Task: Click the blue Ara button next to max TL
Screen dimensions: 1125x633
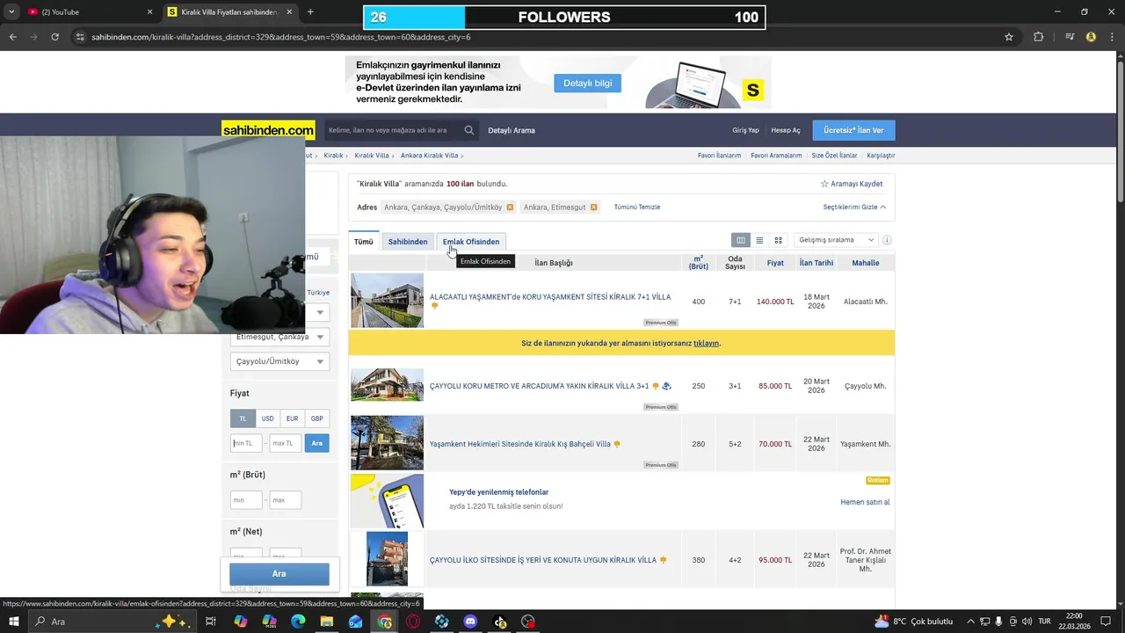Action: 316,443
